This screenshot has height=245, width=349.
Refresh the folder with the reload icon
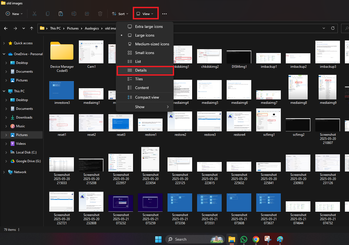coord(333,28)
